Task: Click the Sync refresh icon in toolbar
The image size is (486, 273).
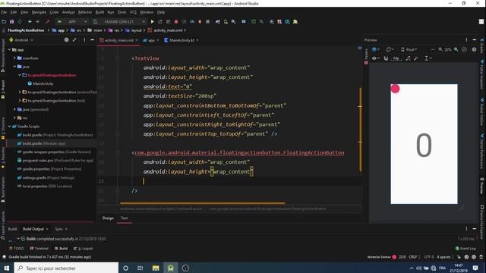Action: point(20,22)
